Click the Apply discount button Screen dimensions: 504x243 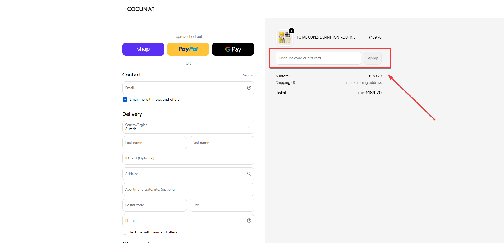373,58
